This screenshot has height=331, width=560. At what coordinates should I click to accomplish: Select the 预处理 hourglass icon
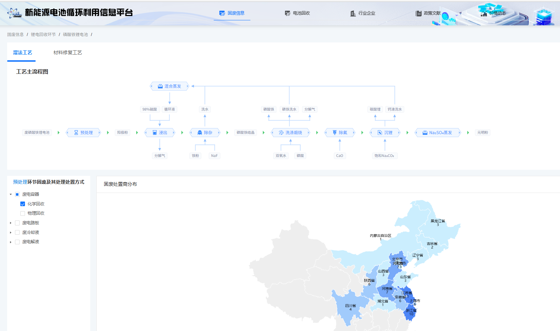(x=76, y=133)
